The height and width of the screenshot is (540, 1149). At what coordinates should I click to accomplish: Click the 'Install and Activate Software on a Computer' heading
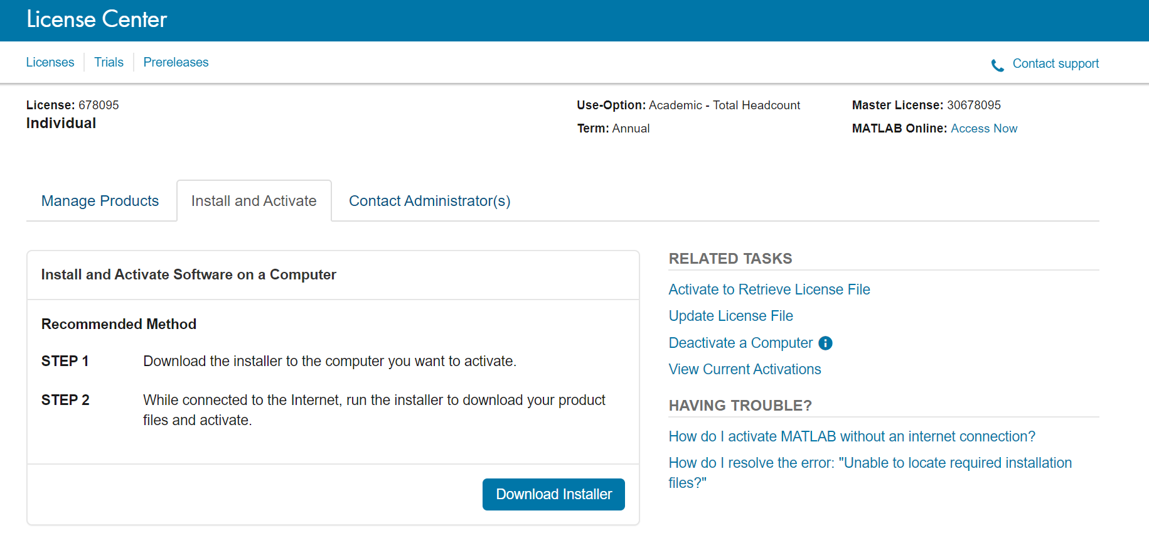pyautogui.click(x=189, y=274)
